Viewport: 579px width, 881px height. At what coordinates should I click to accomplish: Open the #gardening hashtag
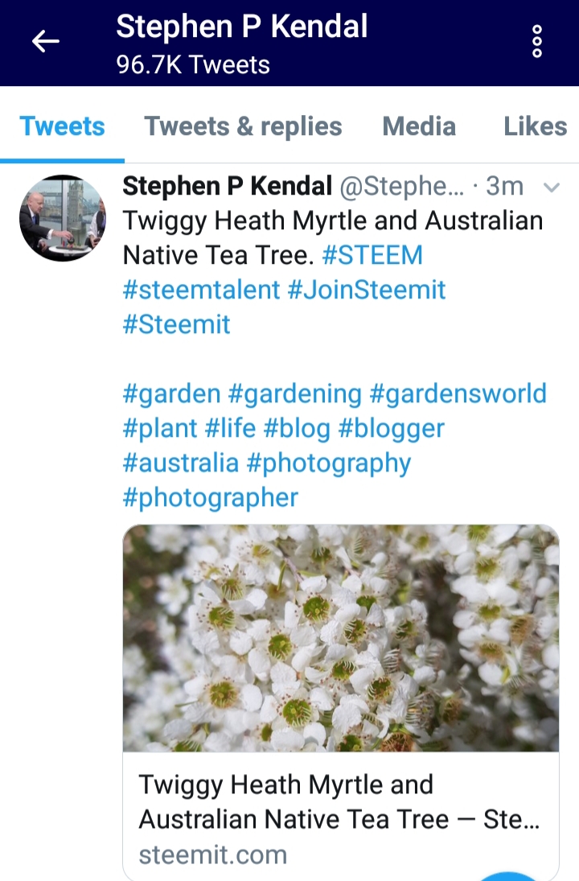(295, 394)
